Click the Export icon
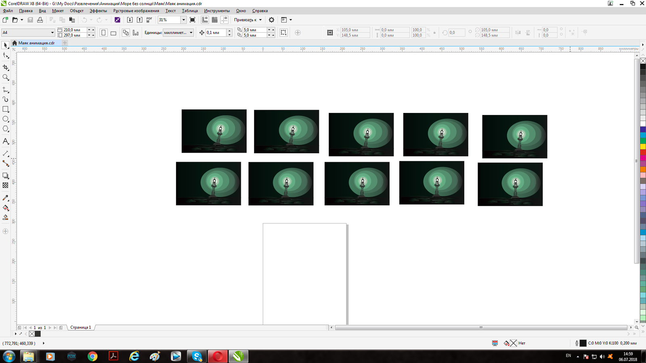 (139, 20)
